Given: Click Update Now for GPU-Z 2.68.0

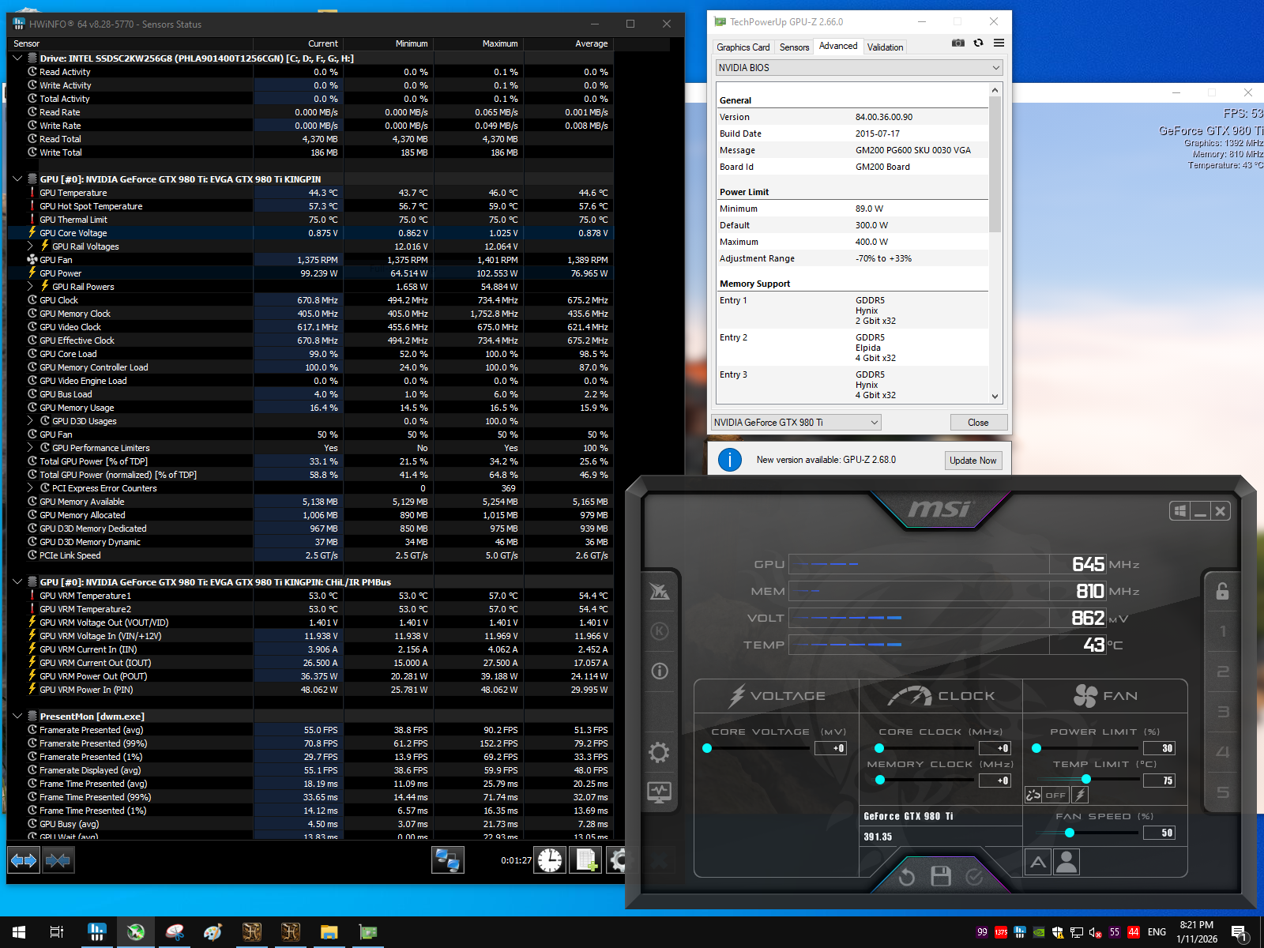Looking at the screenshot, I should (973, 461).
